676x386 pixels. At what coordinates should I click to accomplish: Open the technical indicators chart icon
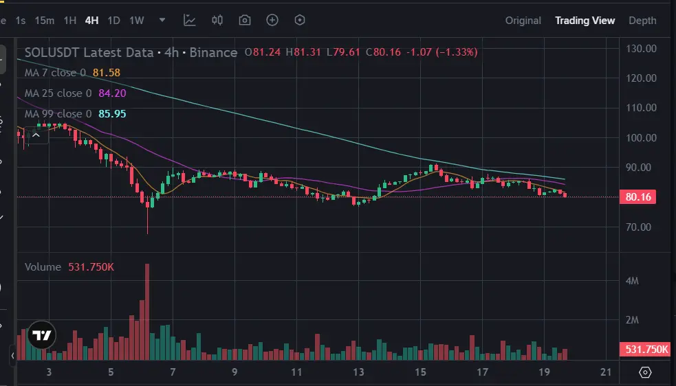pyautogui.click(x=190, y=20)
